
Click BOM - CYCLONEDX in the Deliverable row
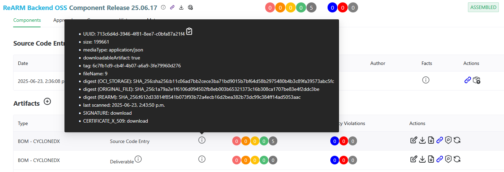[39, 160]
